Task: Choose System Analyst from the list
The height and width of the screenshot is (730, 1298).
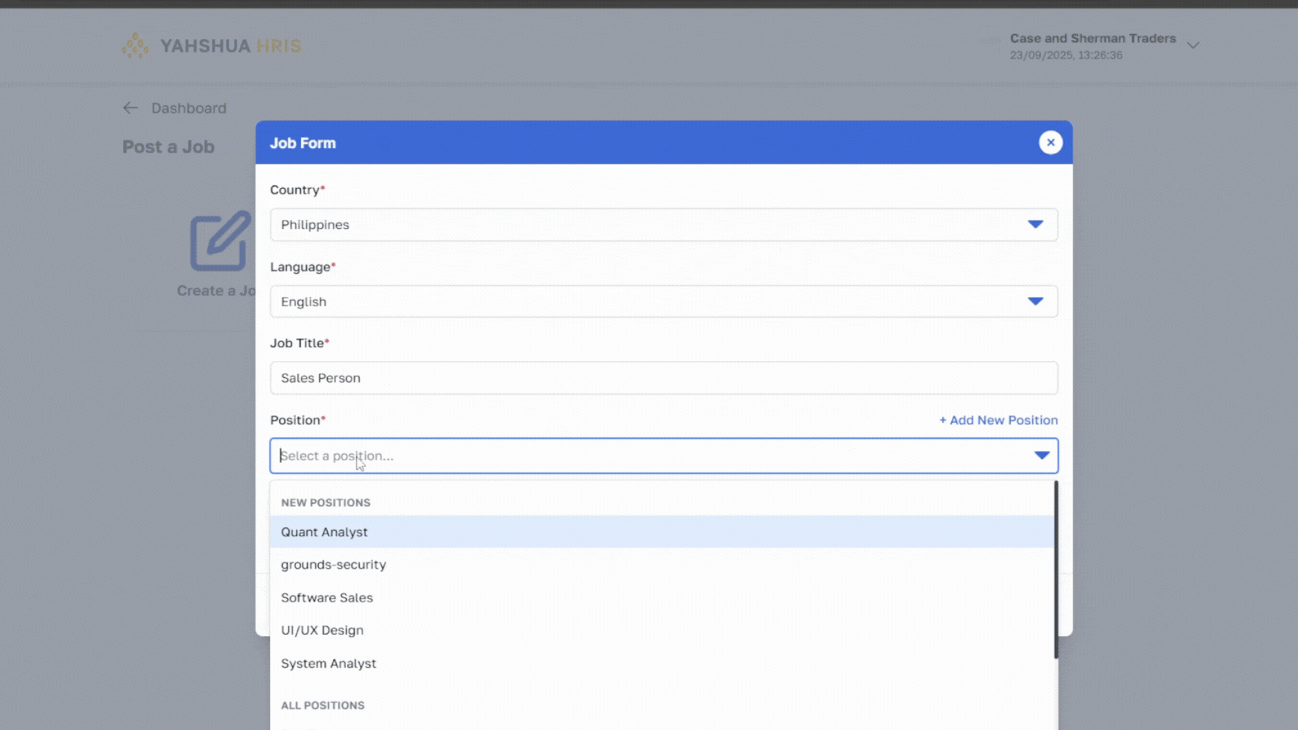Action: (329, 663)
